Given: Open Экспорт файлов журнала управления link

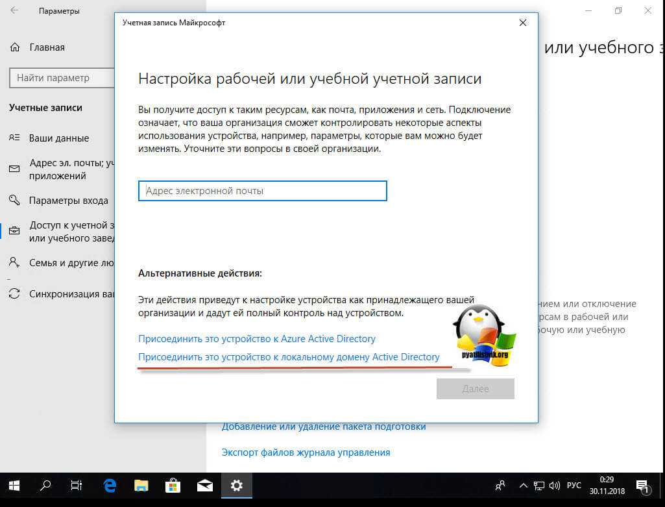Looking at the screenshot, I should click(306, 452).
